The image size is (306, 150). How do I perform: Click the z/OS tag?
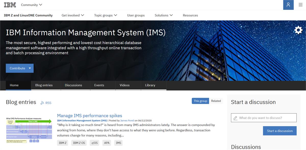[x=95, y=143]
